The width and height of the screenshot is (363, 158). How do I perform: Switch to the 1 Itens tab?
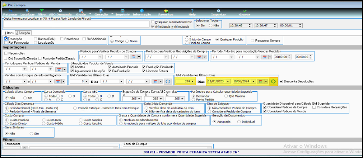9,33
